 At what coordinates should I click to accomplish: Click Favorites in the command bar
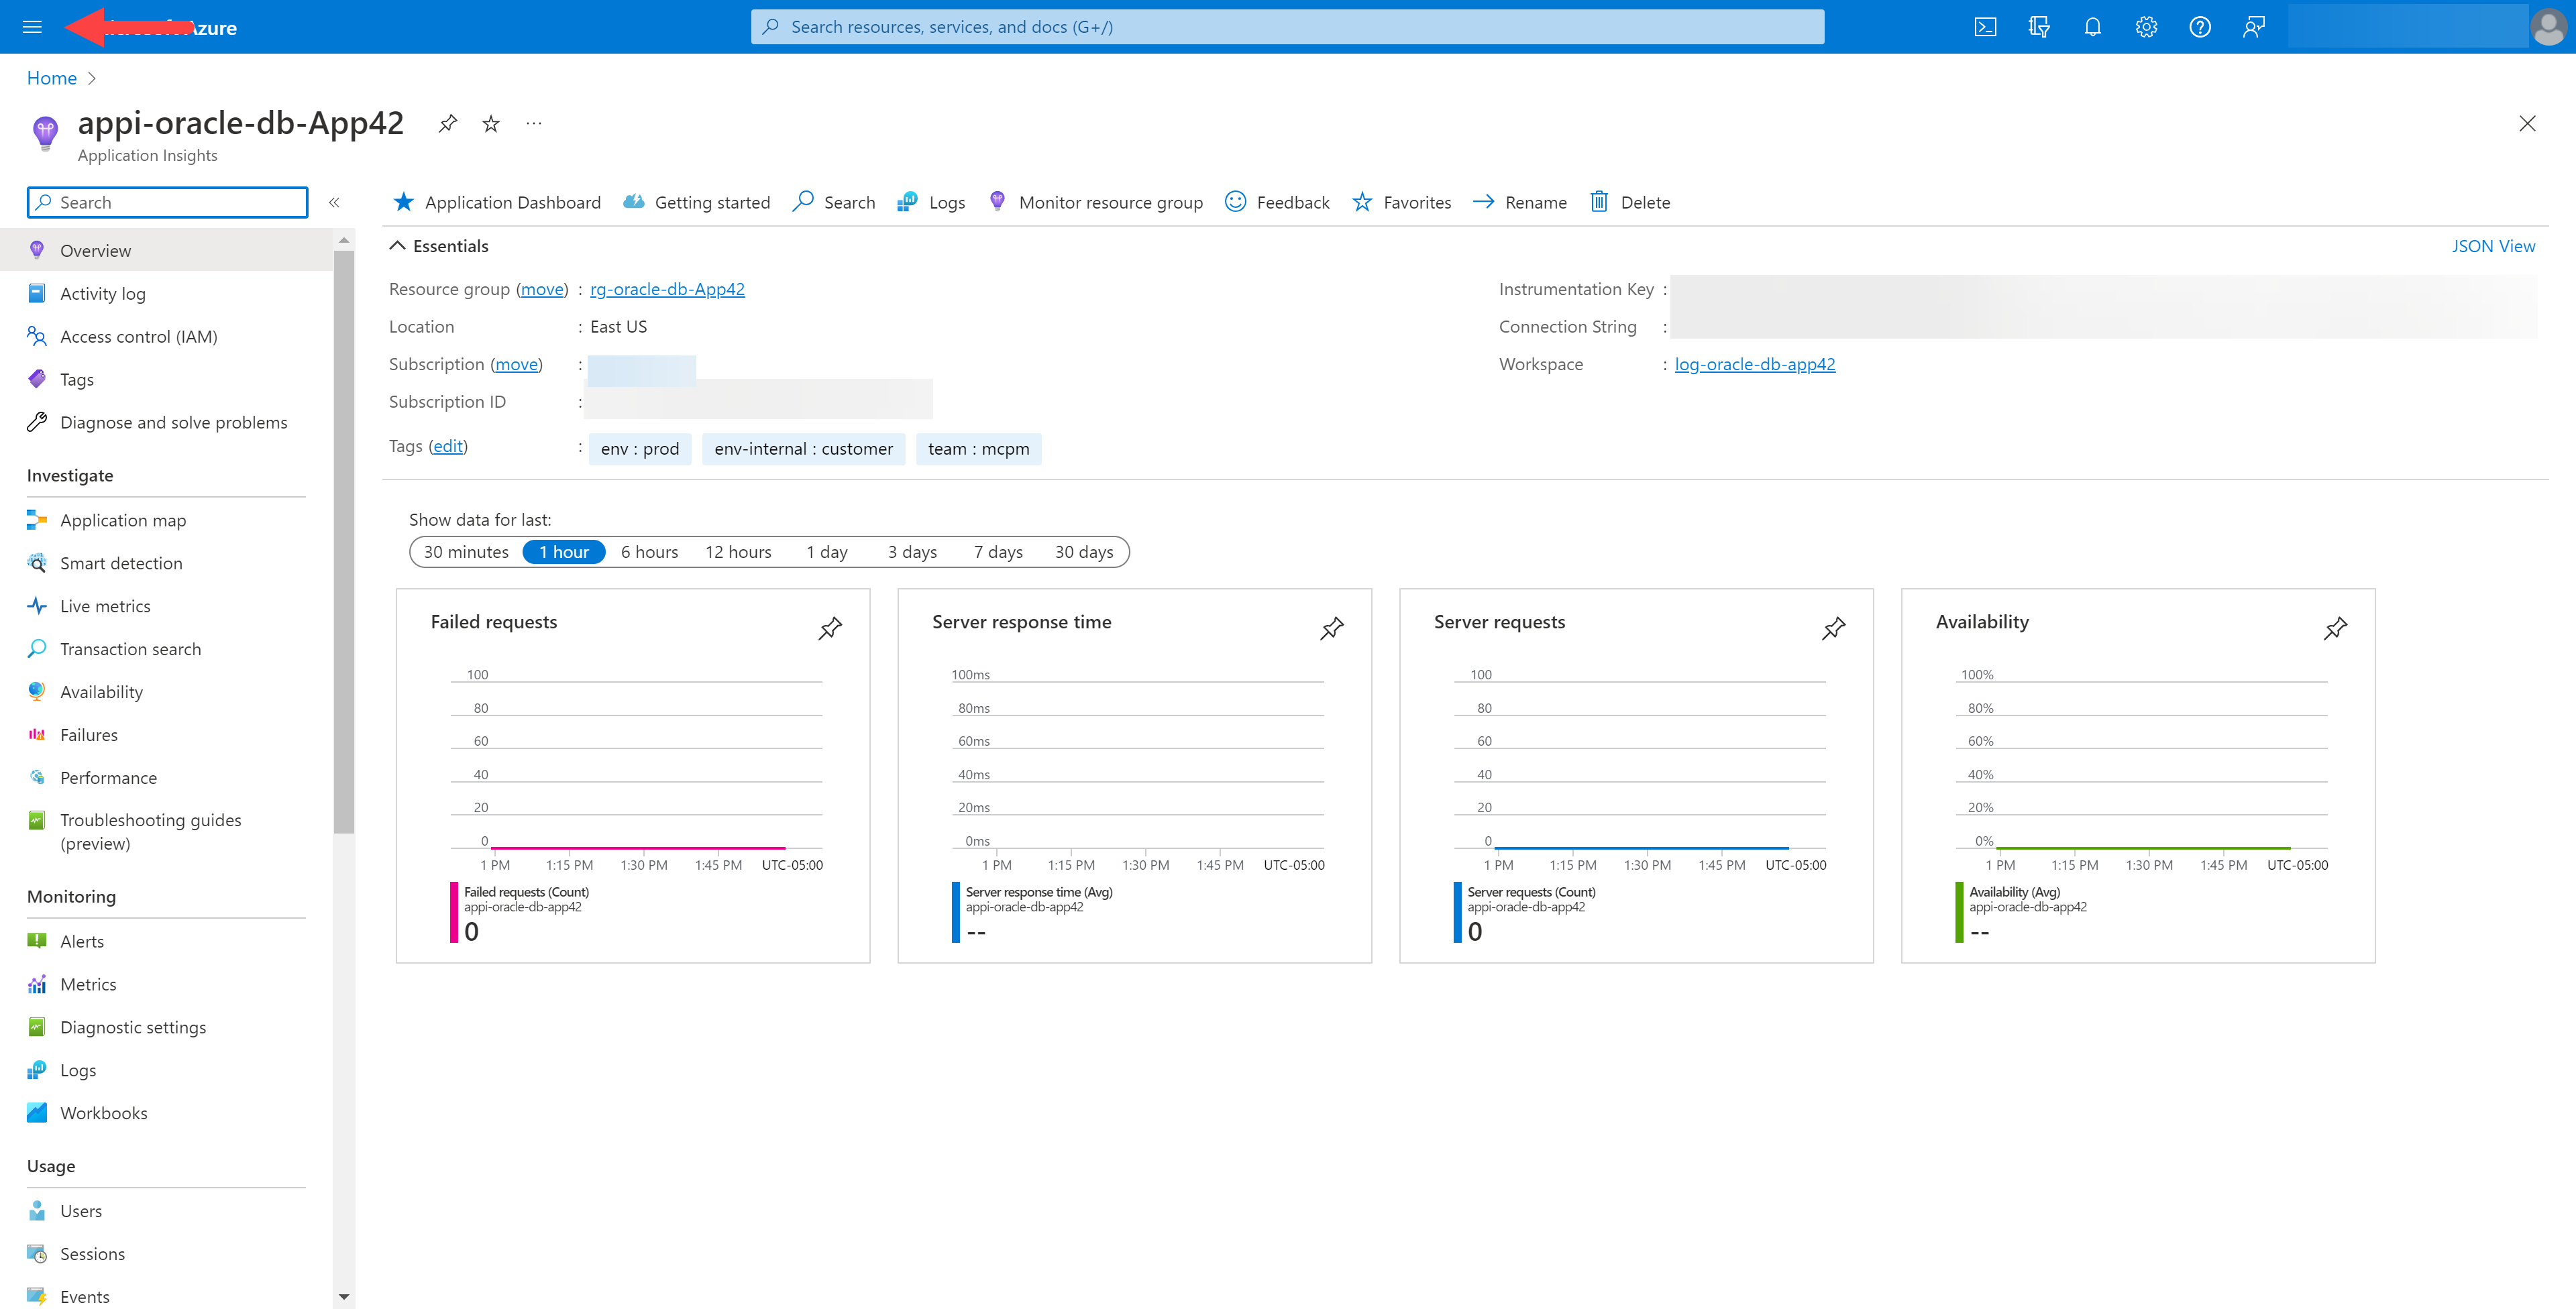coord(1401,202)
